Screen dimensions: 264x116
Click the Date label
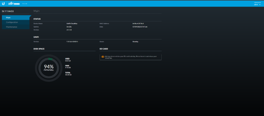[x=101, y=27]
